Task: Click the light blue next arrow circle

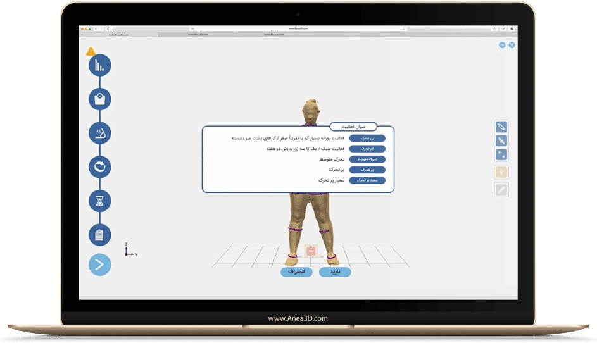Action: [x=100, y=265]
